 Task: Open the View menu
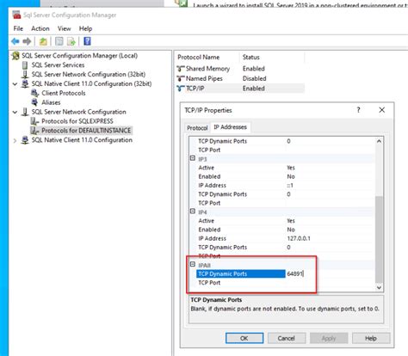click(64, 28)
